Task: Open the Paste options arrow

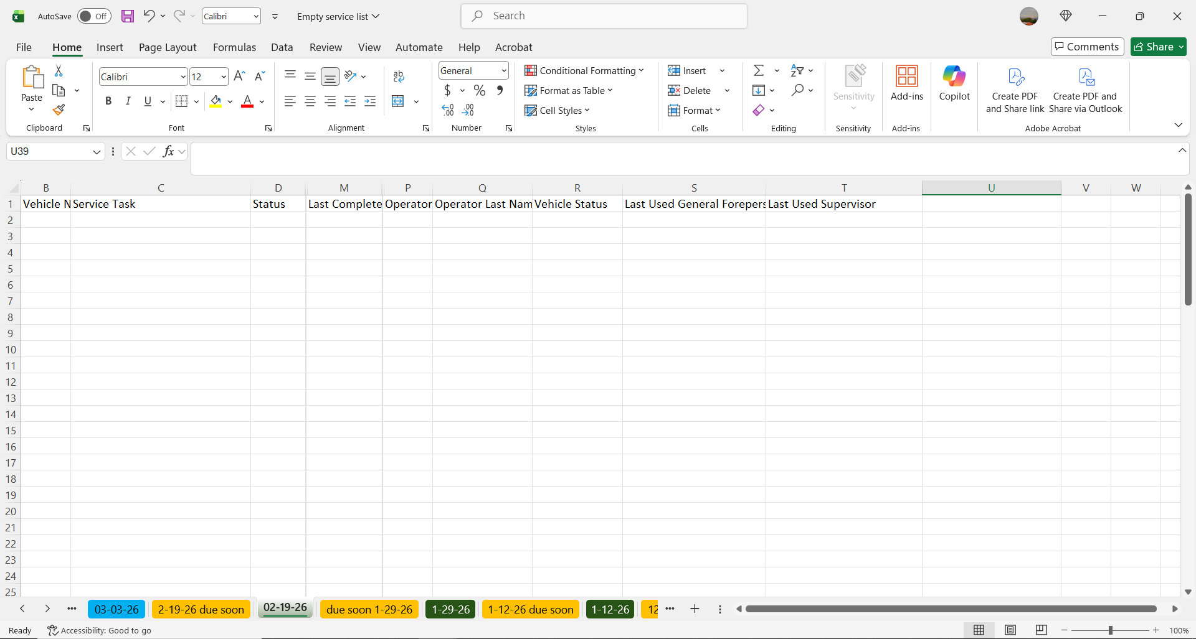Action: [32, 110]
